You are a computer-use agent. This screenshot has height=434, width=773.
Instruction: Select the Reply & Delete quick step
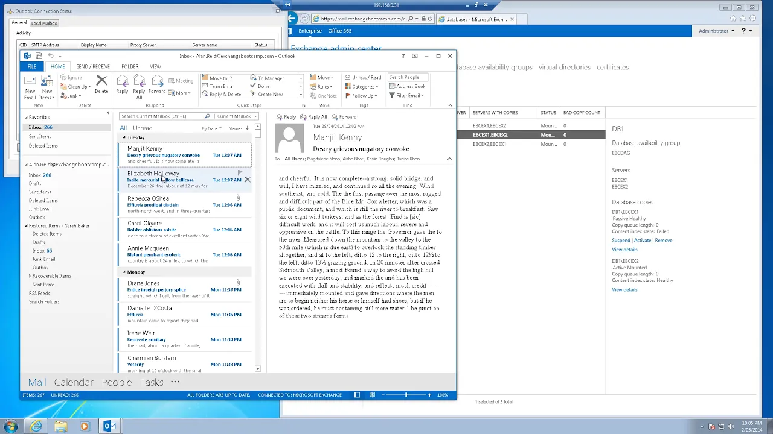pos(221,94)
